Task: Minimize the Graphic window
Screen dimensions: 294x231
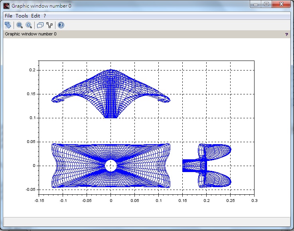Action: pyautogui.click(x=256, y=4)
